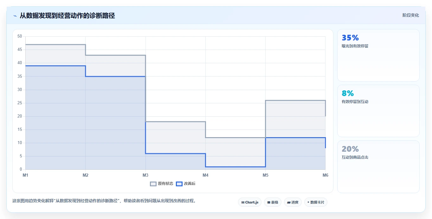Click the 0 y-axis tick label
432x219 pixels.
tap(21, 169)
